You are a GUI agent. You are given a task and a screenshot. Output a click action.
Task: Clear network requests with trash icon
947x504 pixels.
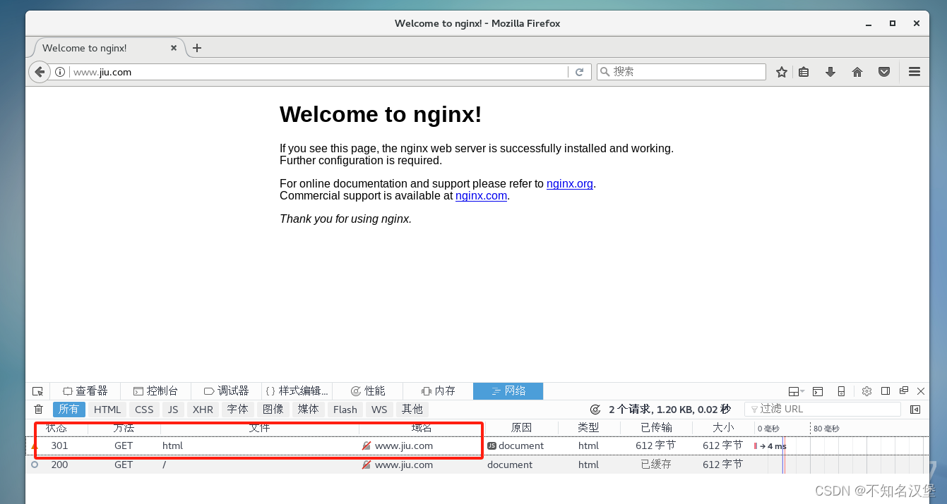click(39, 409)
